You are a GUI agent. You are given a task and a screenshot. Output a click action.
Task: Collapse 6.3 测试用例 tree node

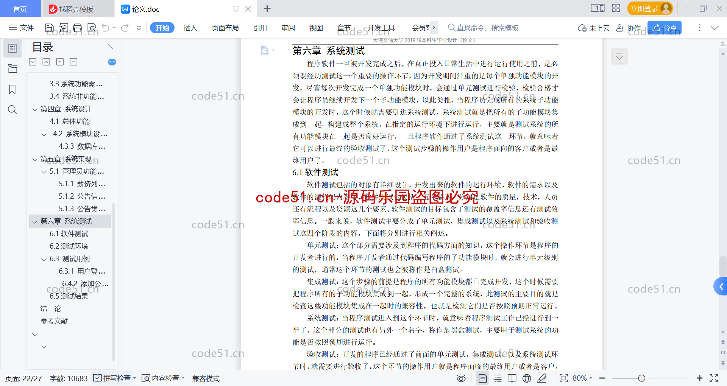(x=44, y=259)
